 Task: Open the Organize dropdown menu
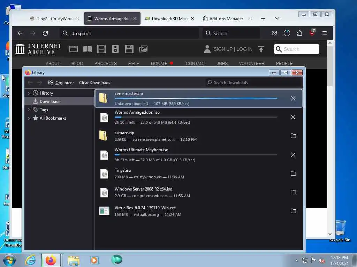61,83
